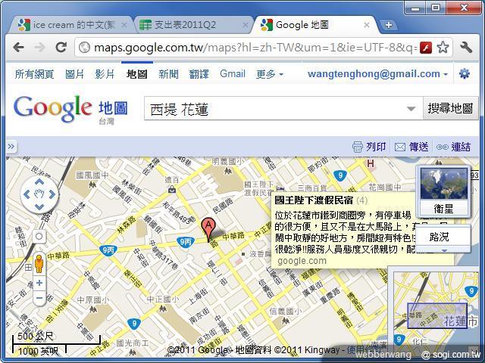Open Gmail link in navigation bar
This screenshot has width=485, height=363.
pyautogui.click(x=233, y=74)
